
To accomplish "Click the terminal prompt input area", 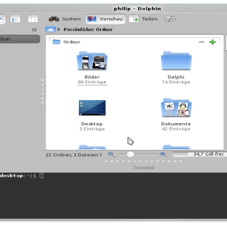I will 41,176.
